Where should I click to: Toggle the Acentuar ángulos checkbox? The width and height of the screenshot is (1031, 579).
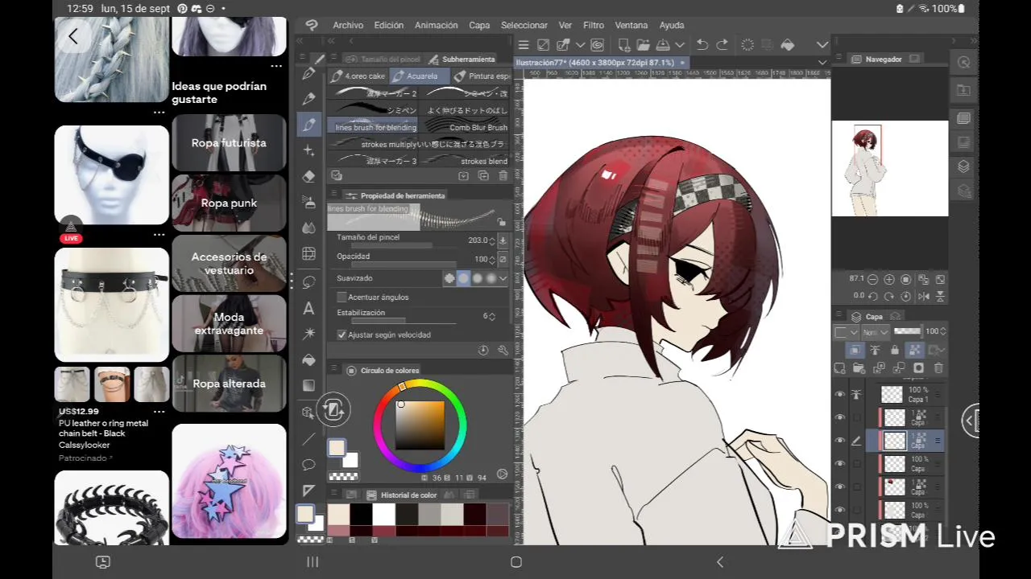pos(342,297)
